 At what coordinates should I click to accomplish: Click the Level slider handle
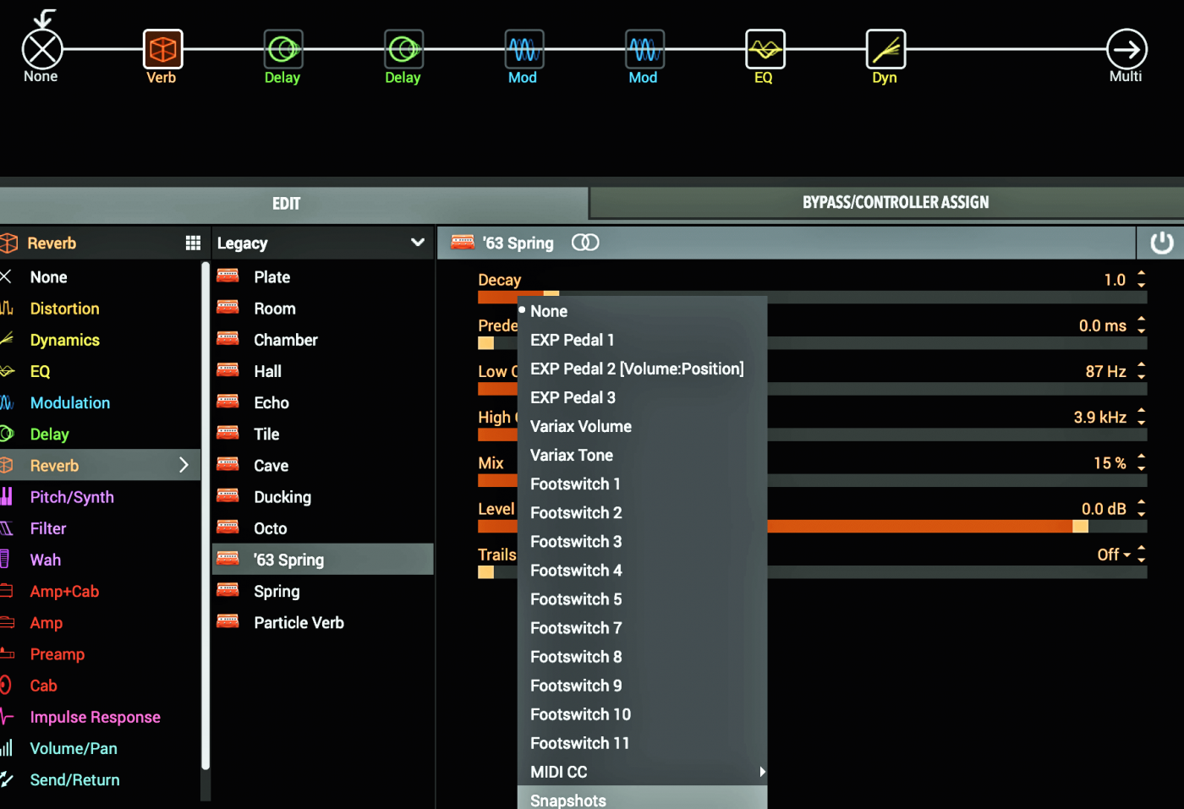click(1080, 526)
